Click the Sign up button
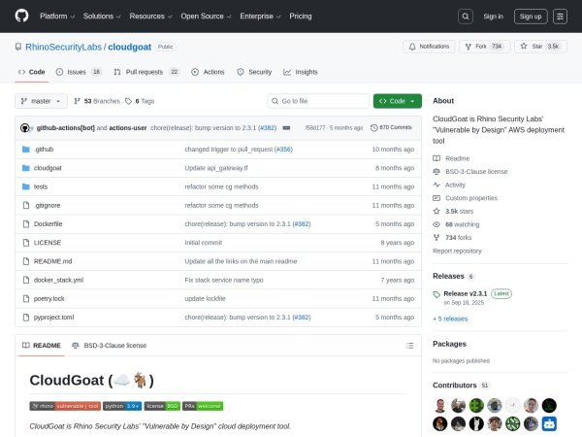582x437 pixels. click(x=531, y=17)
